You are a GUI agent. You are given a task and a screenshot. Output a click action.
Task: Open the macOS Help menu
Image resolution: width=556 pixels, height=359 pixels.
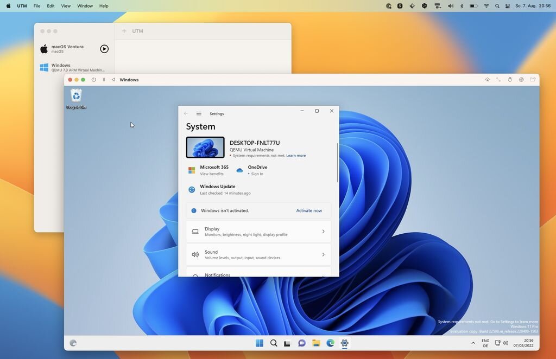click(x=103, y=5)
